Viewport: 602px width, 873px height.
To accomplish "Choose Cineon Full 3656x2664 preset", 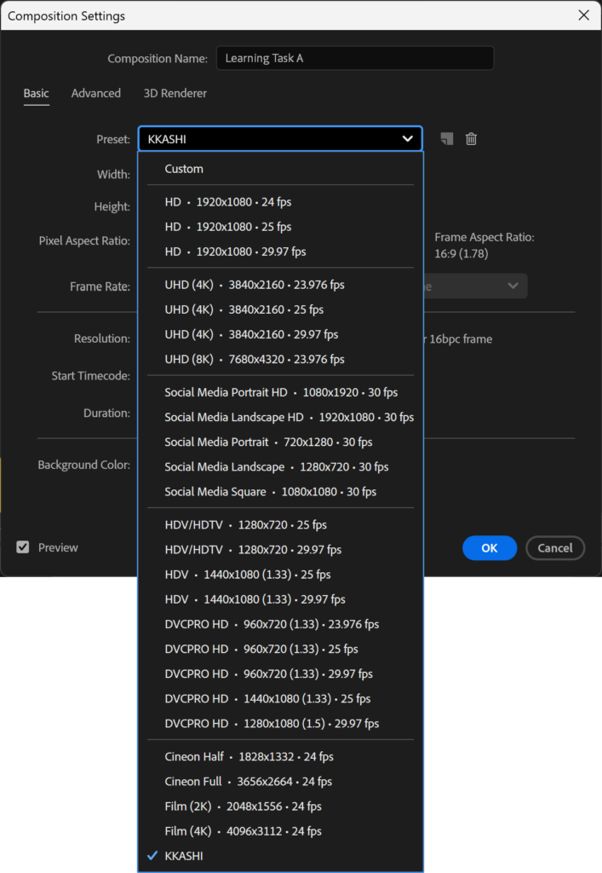I will (248, 781).
